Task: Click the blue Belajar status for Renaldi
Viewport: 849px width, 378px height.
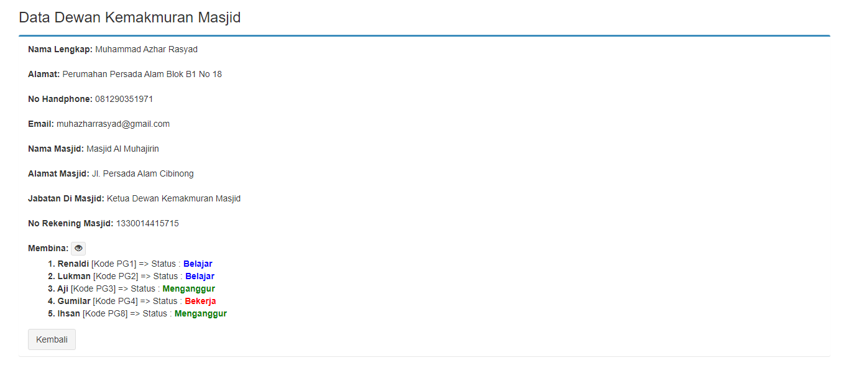Action: click(x=198, y=264)
